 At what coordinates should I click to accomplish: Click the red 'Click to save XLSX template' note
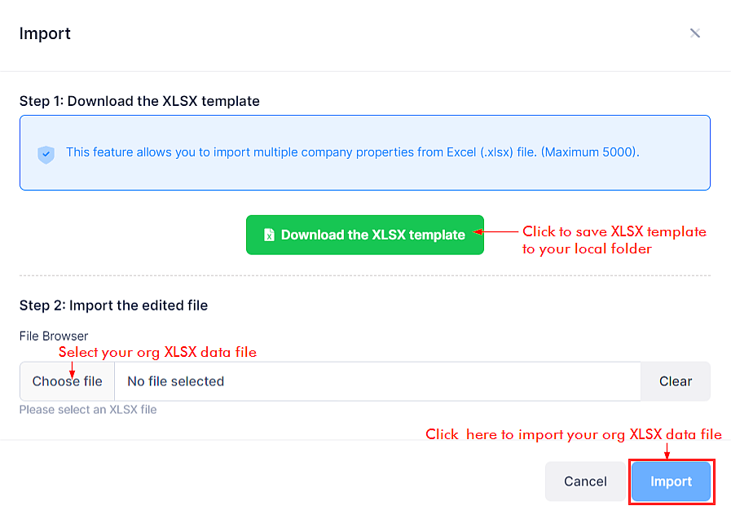(x=614, y=240)
